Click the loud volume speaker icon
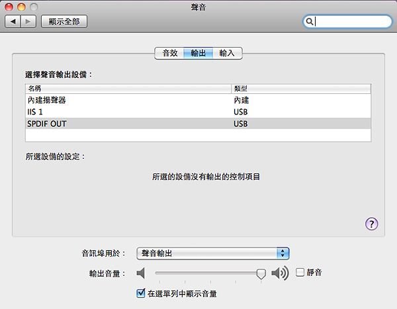Screen dimensions: 397x309 click(280, 273)
